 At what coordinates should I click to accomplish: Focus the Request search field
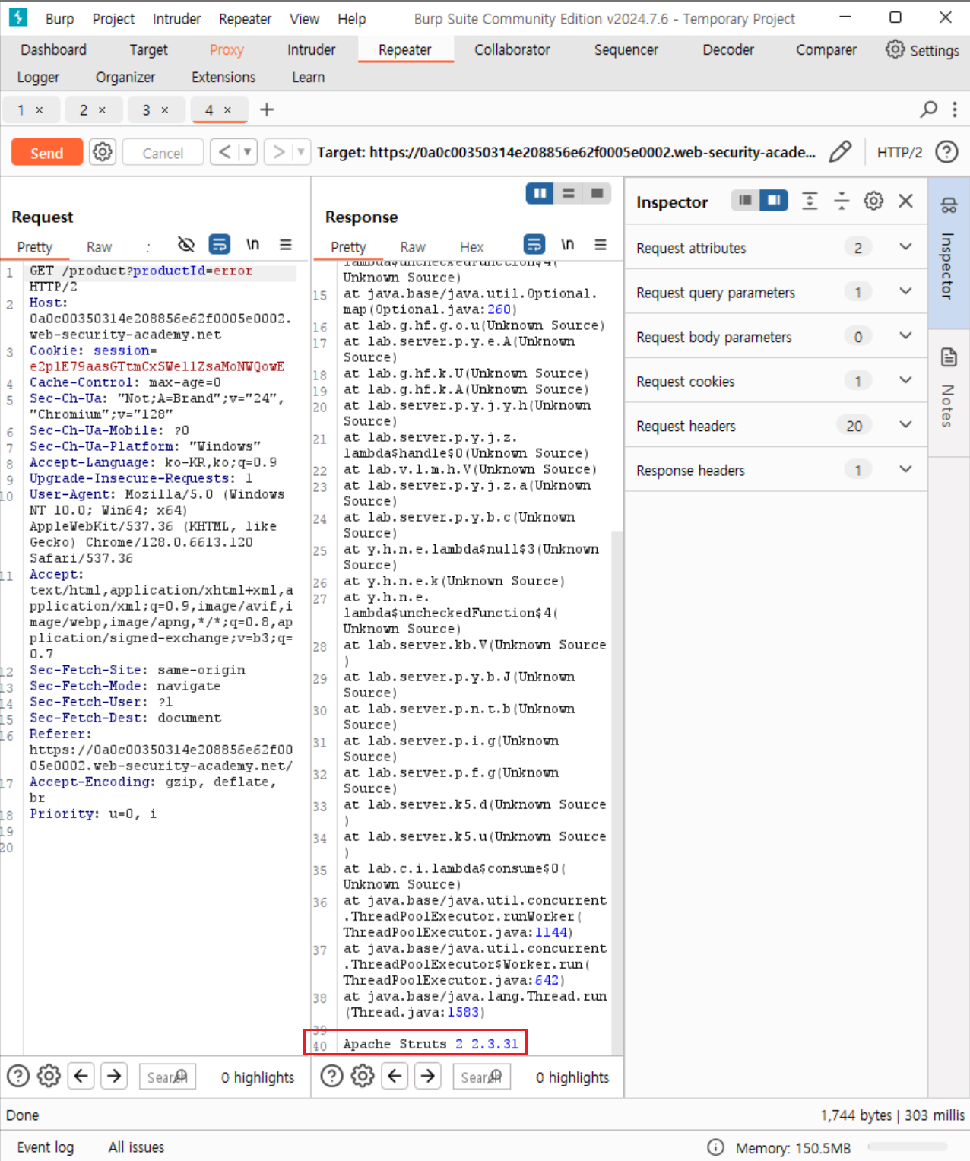point(167,1077)
